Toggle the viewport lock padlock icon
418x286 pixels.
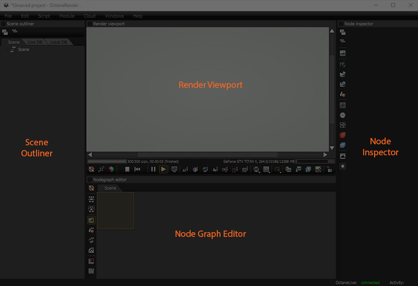pyautogui.click(x=329, y=169)
